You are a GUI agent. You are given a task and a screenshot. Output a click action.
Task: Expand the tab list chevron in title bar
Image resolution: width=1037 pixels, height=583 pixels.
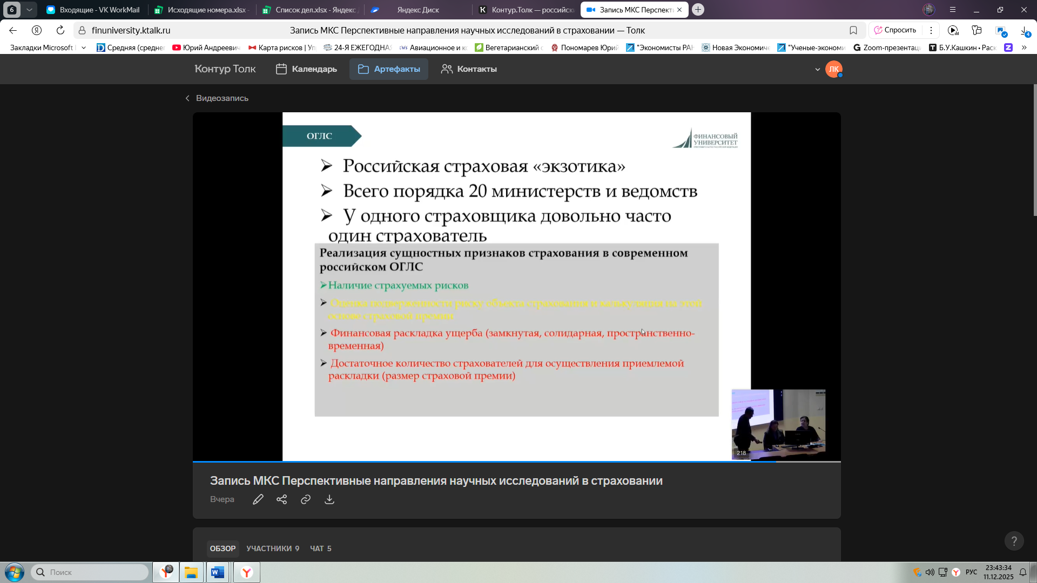[x=29, y=10]
